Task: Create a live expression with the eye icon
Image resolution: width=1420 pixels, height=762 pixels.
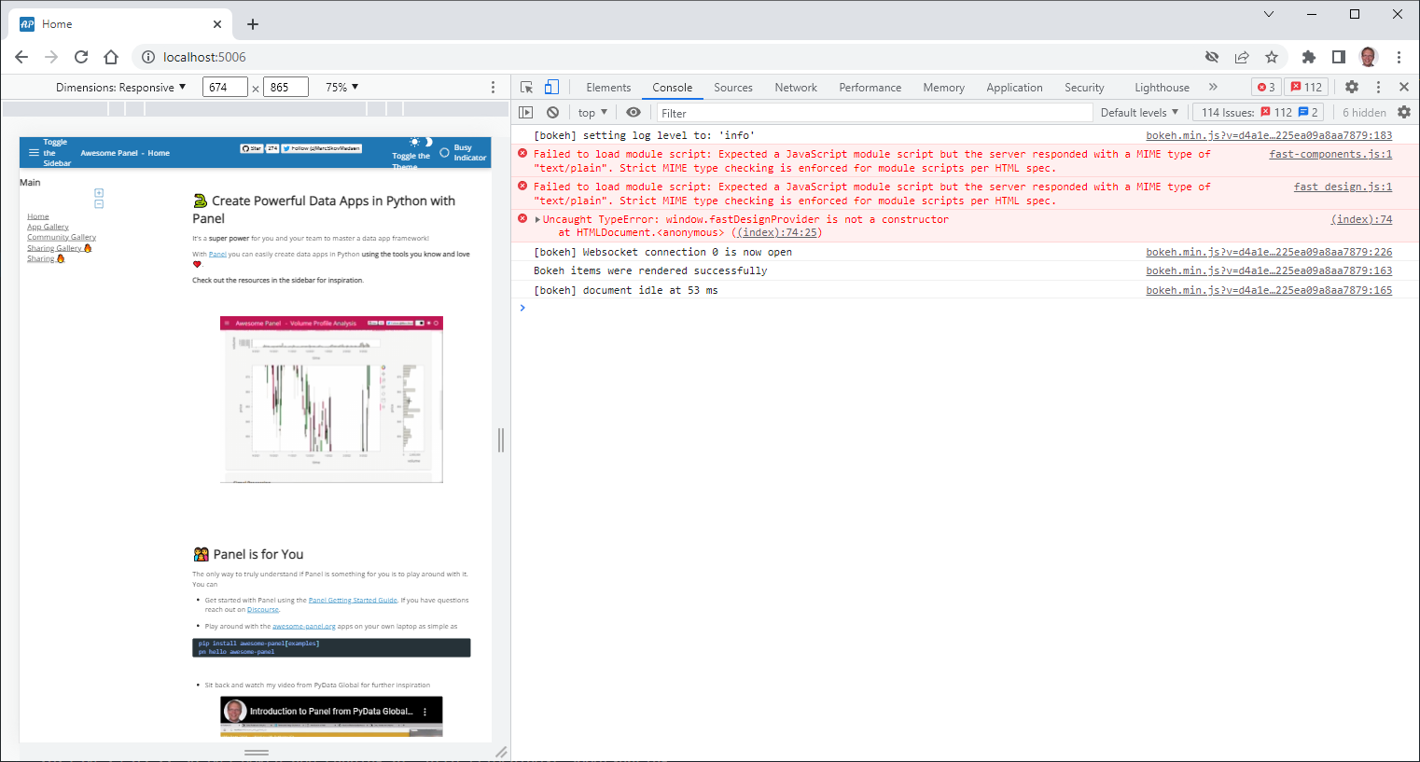Action: click(x=633, y=112)
